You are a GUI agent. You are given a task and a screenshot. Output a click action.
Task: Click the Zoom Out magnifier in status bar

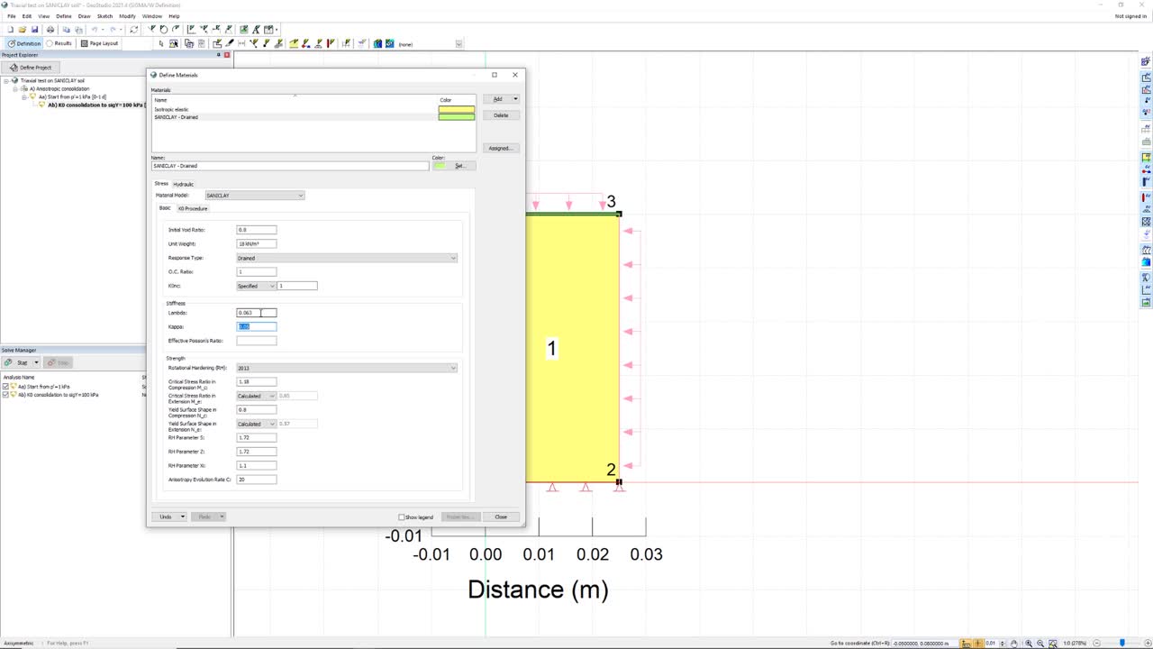(1040, 643)
